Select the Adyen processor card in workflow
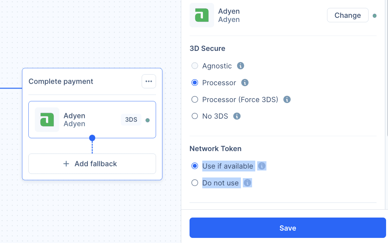 coord(92,120)
